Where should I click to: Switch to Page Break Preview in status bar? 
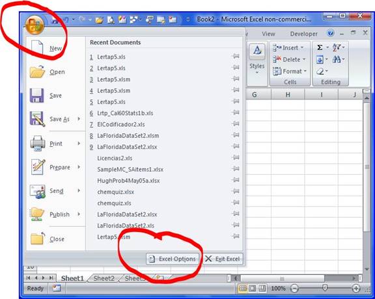pos(262,289)
